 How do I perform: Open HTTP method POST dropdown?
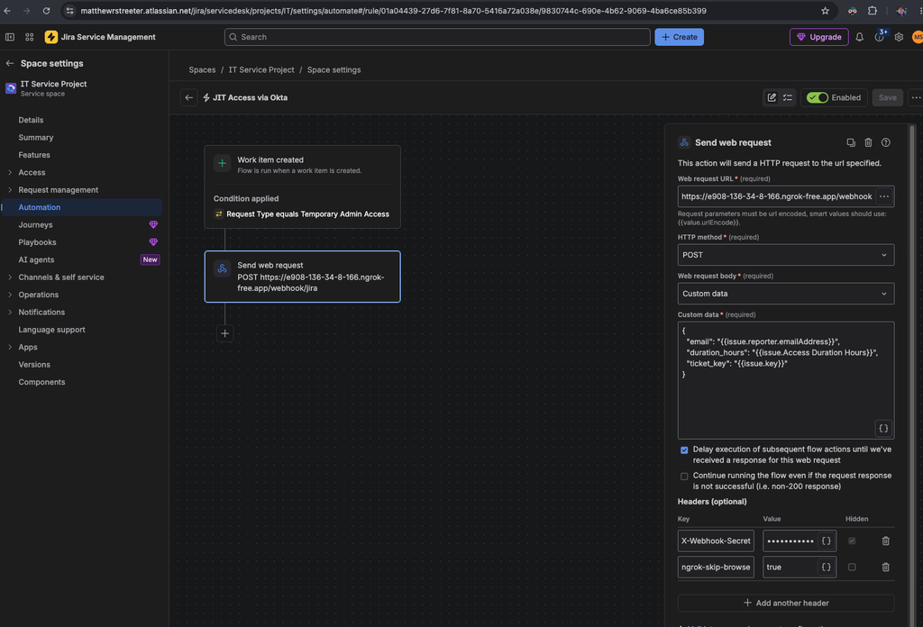786,255
